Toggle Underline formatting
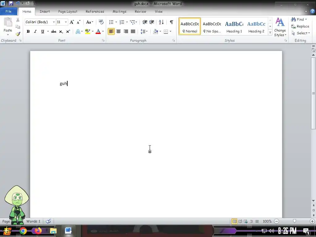The width and height of the screenshot is (316, 237). pyautogui.click(x=43, y=31)
